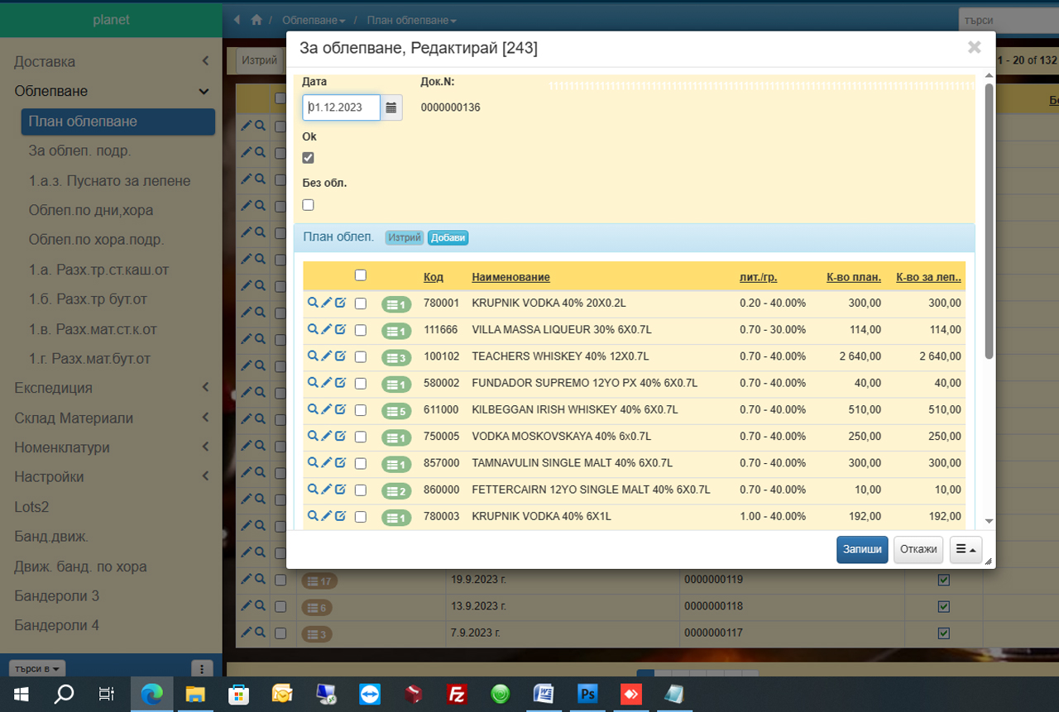The height and width of the screenshot is (712, 1059).
Task: Click pencil icon in KILBEGGAN IRISH WHISKEY row
Action: point(326,409)
